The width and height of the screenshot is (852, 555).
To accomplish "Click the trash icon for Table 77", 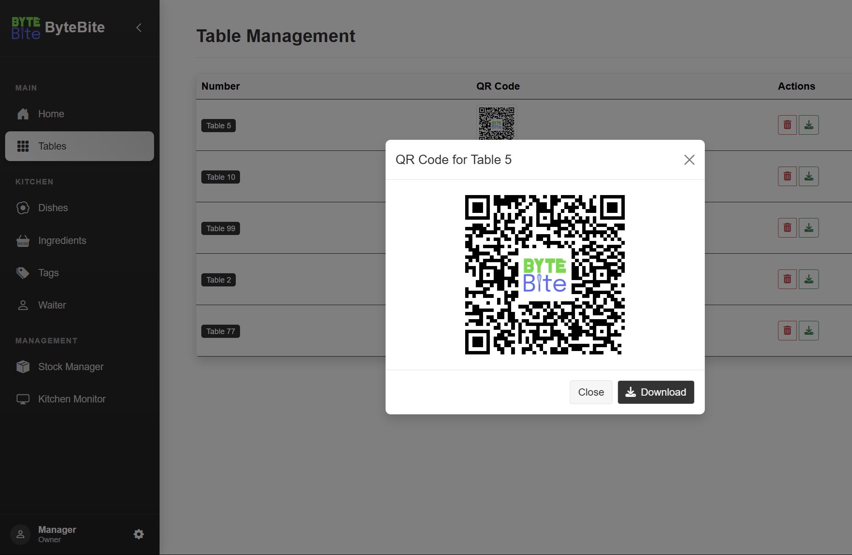I will (x=787, y=331).
